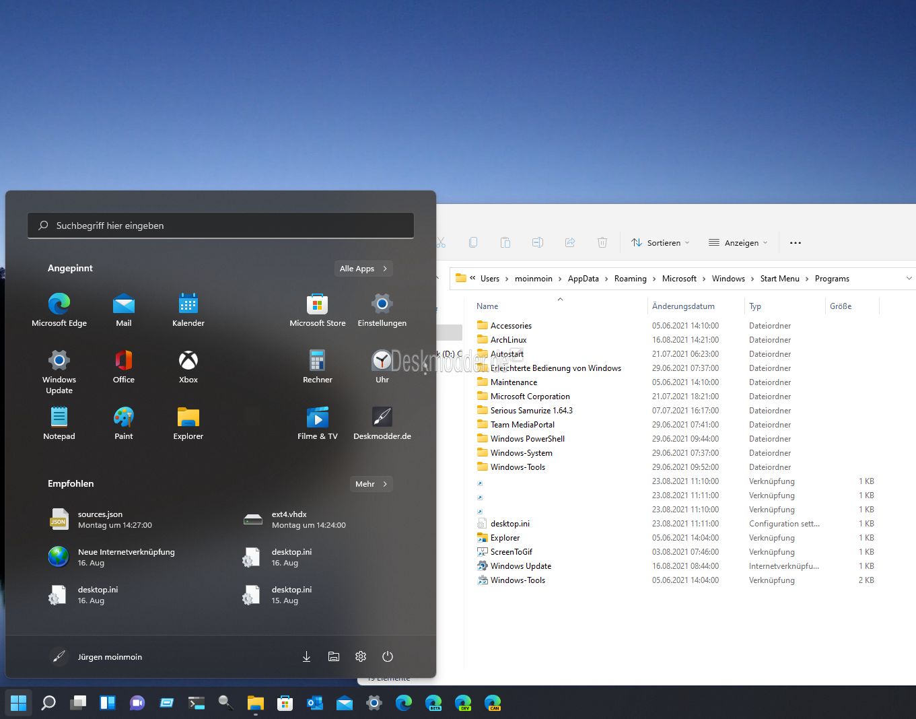Launch Xbox from Start menu
The height and width of the screenshot is (719, 916).
tap(188, 367)
